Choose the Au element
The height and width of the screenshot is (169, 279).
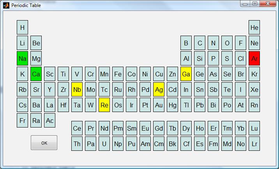coord(159,105)
